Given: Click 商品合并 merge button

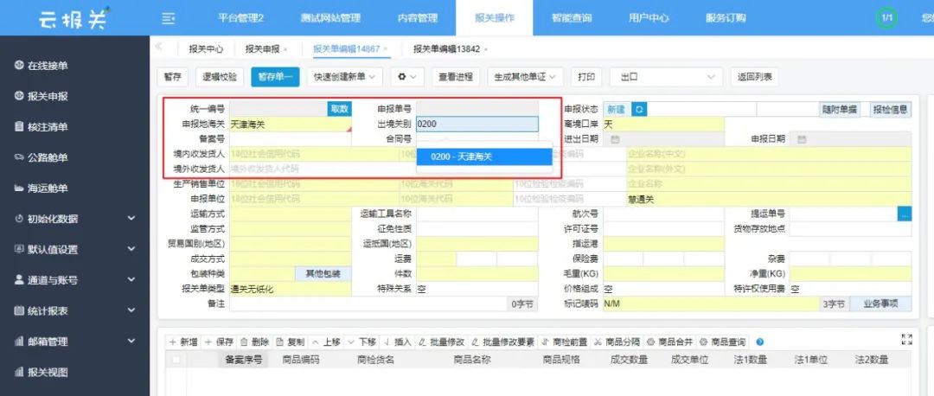Looking at the screenshot, I should point(669,342).
